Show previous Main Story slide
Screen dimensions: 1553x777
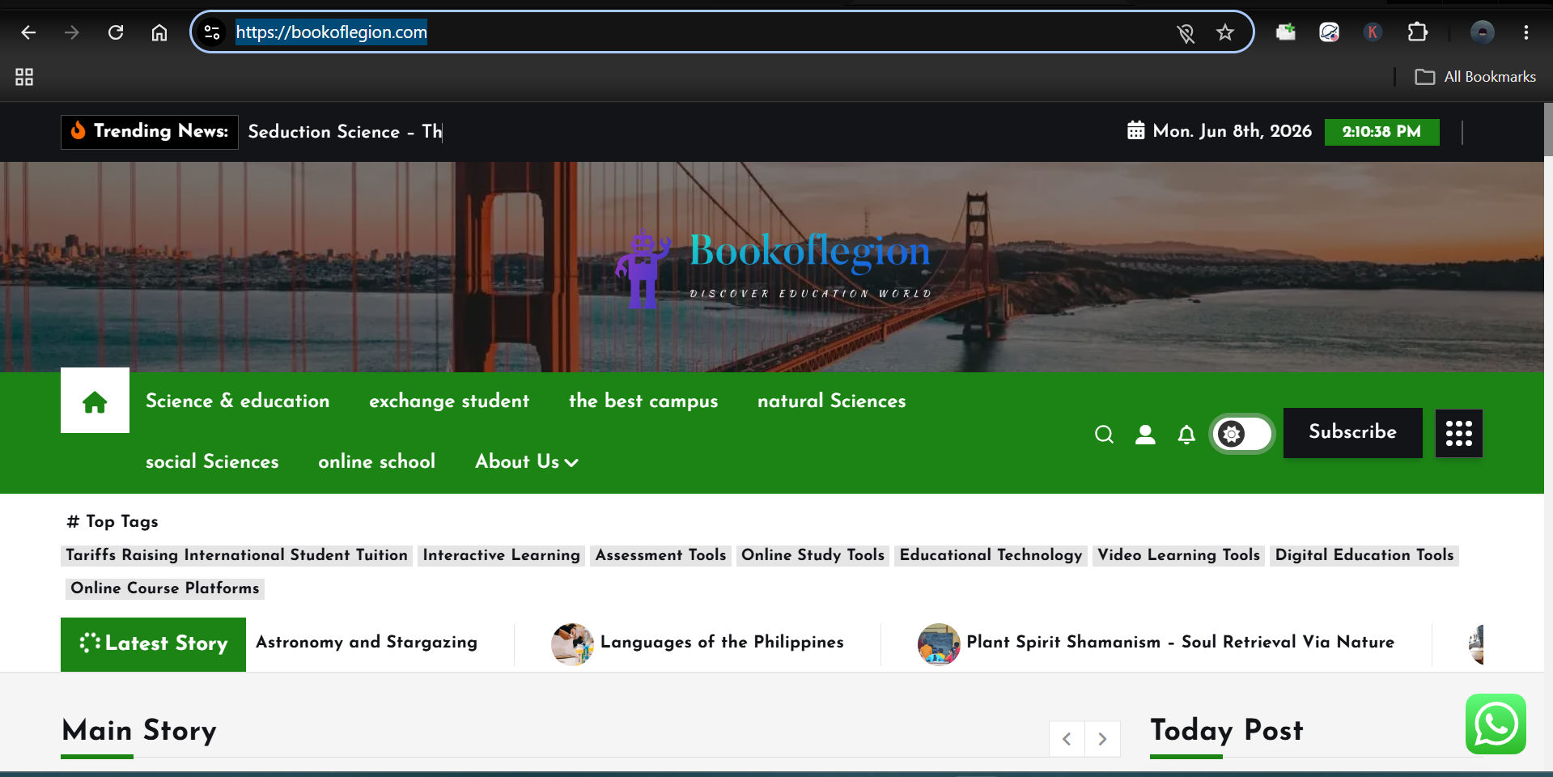click(x=1067, y=738)
